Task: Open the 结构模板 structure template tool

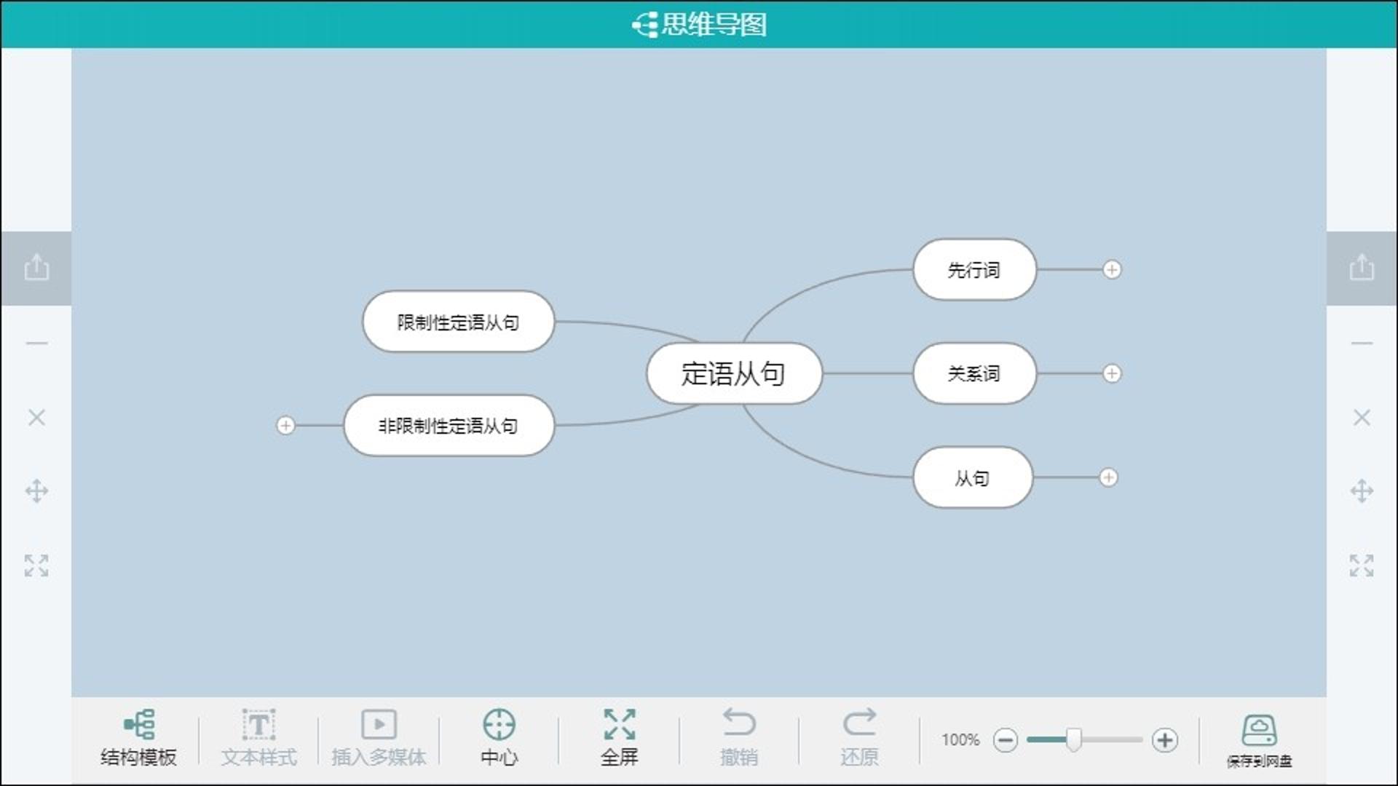Action: 138,738
